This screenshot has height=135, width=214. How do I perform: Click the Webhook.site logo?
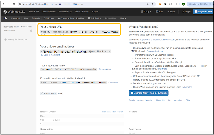click(14, 12)
